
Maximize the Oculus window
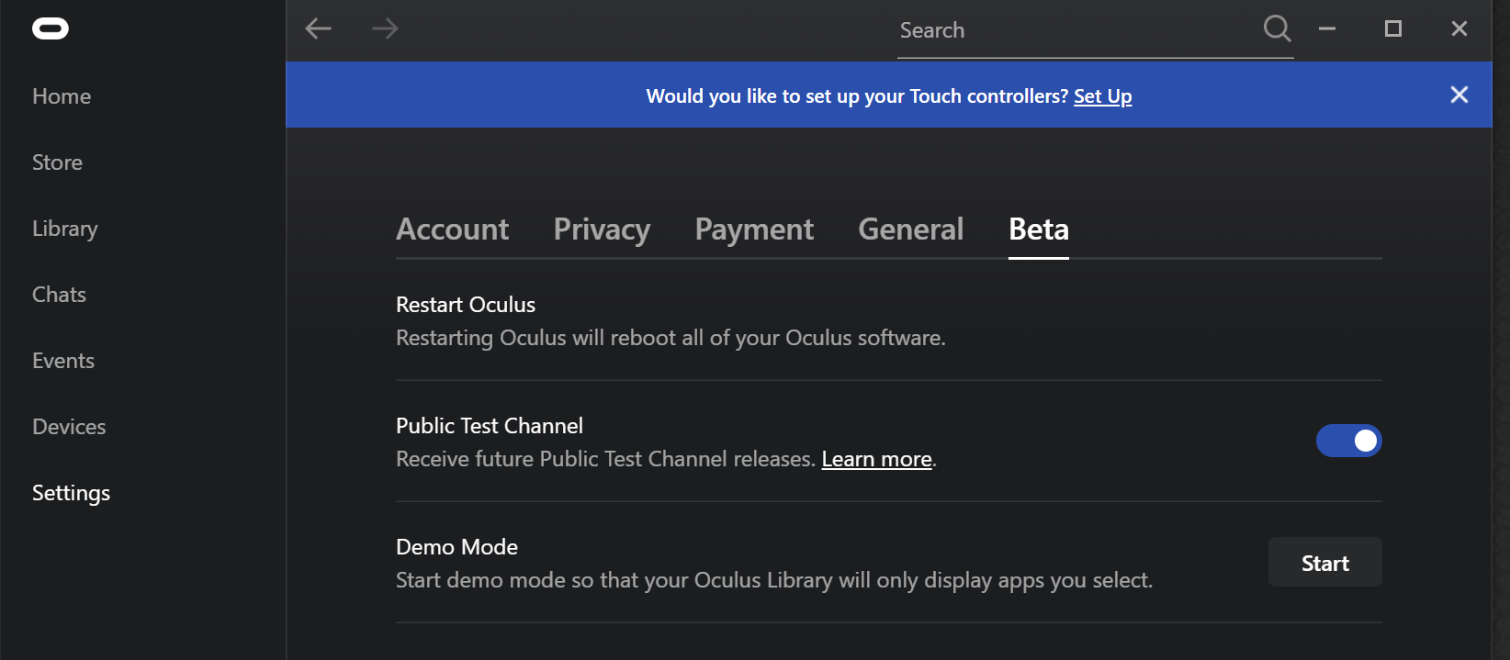(x=1393, y=29)
